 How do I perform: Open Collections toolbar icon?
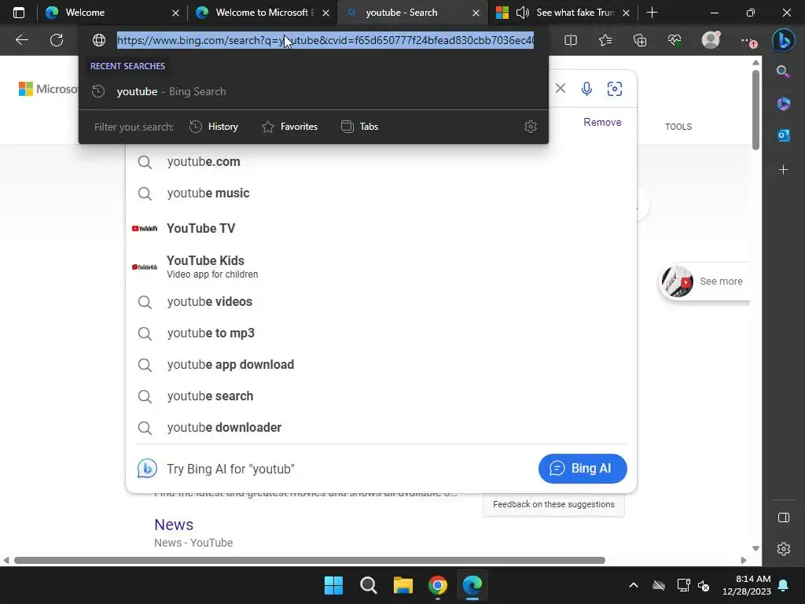point(640,40)
